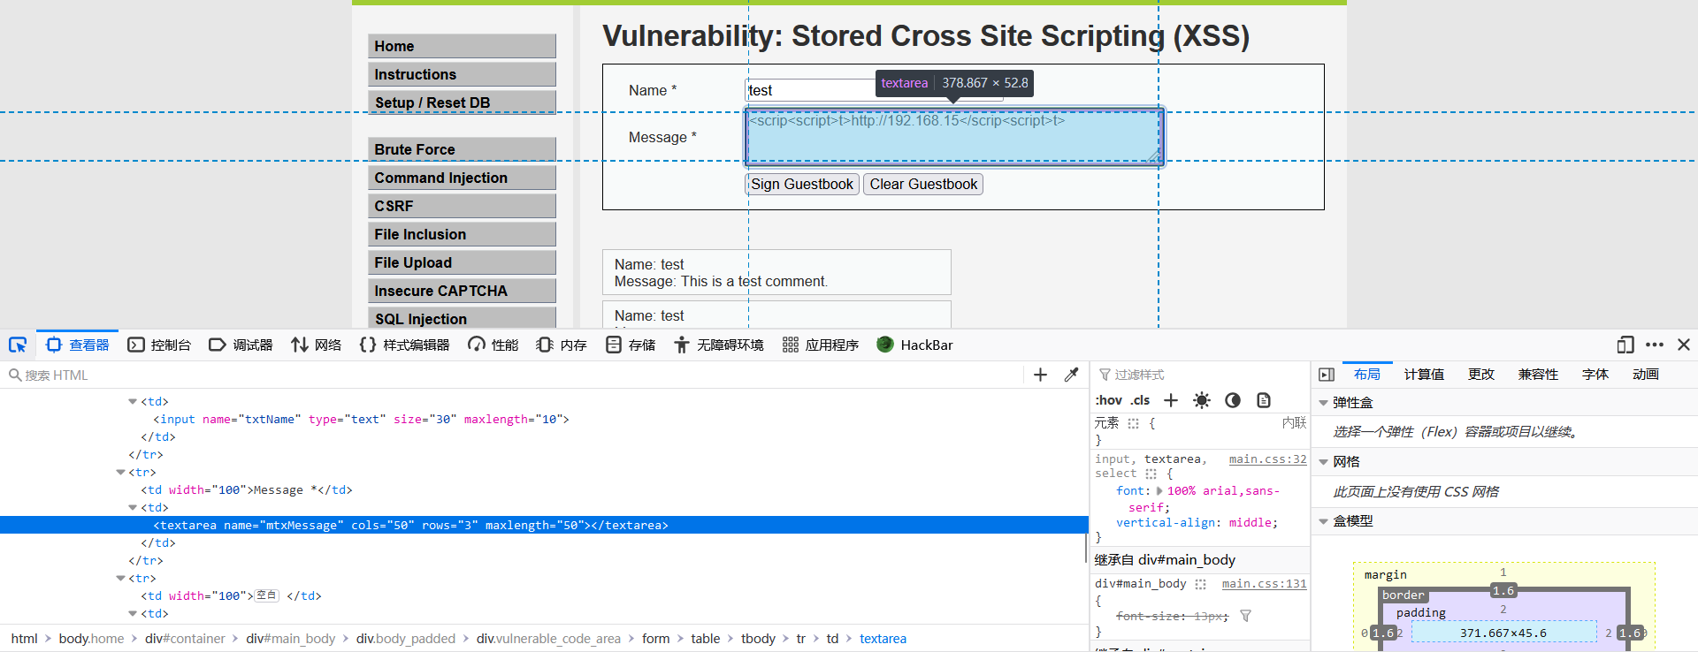Open the main.css:32 source link

[x=1267, y=459]
